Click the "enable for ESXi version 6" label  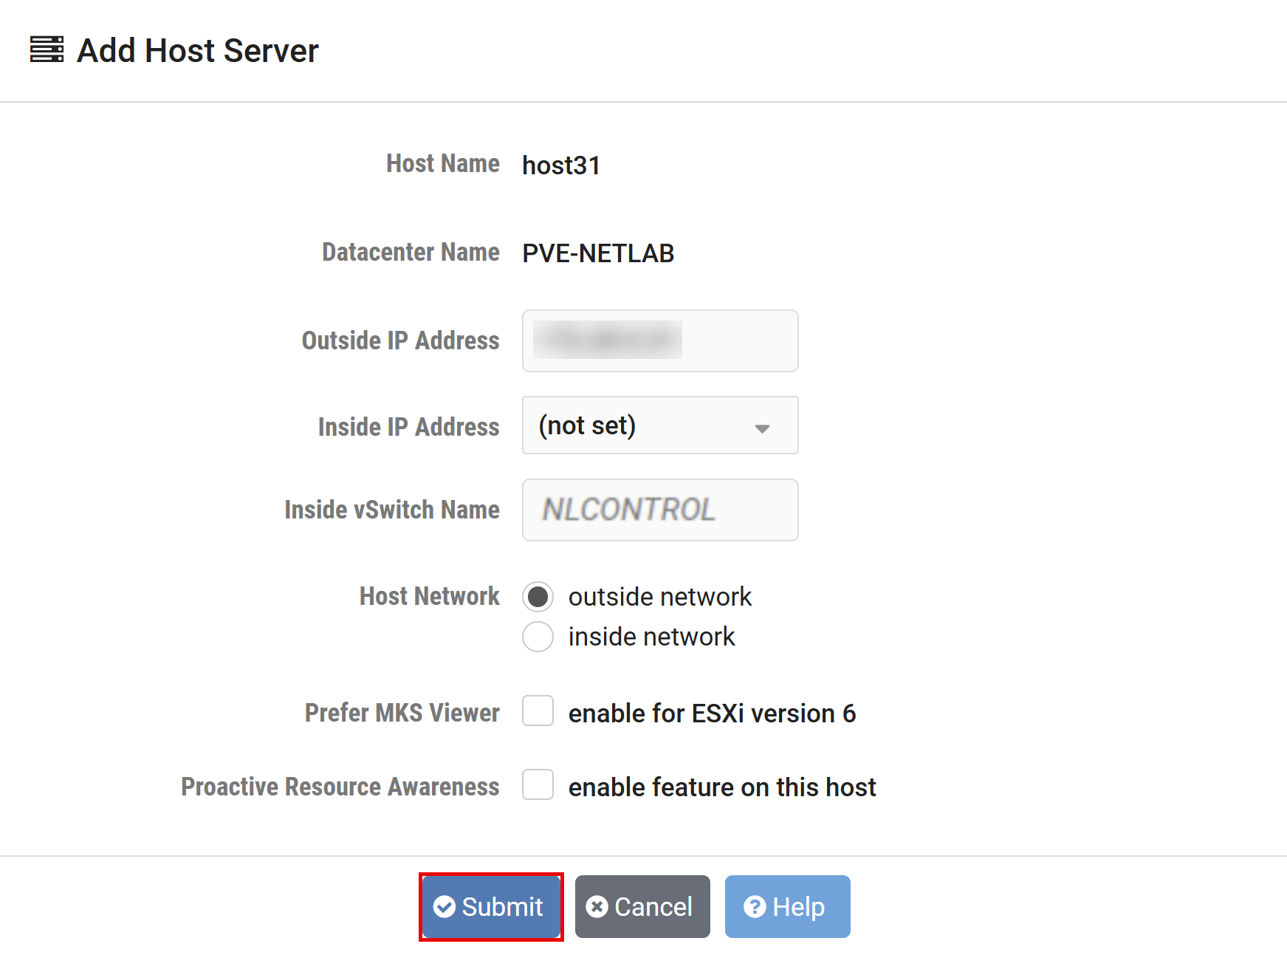point(712,713)
